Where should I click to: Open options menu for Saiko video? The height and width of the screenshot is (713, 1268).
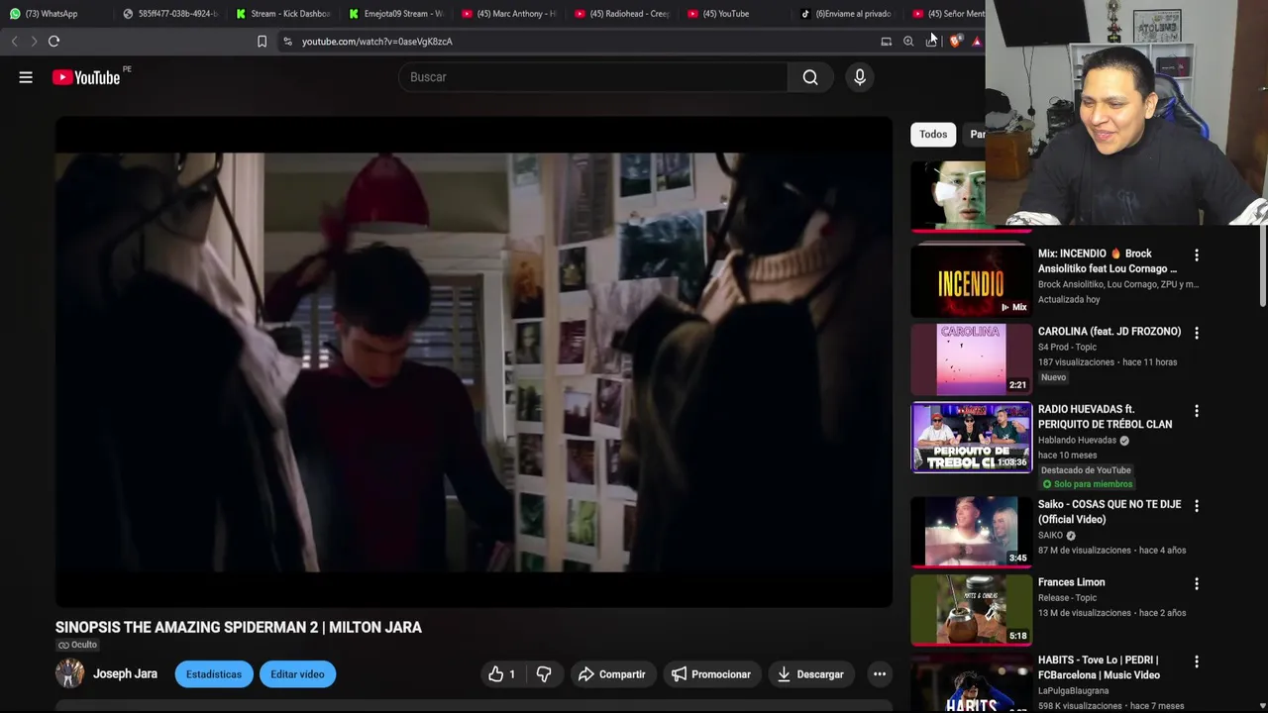tap(1197, 505)
